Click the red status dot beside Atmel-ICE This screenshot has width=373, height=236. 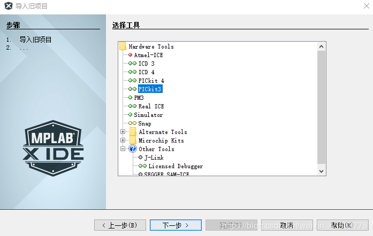click(130, 55)
